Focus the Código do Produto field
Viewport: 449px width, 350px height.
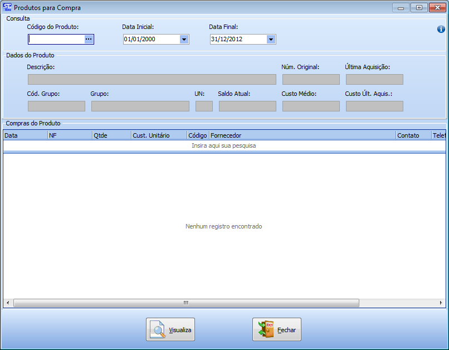tap(56, 40)
